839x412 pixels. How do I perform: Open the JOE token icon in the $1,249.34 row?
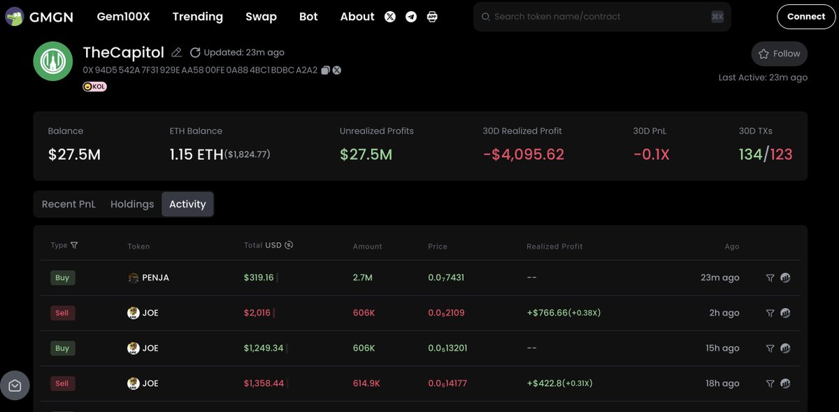coord(134,348)
